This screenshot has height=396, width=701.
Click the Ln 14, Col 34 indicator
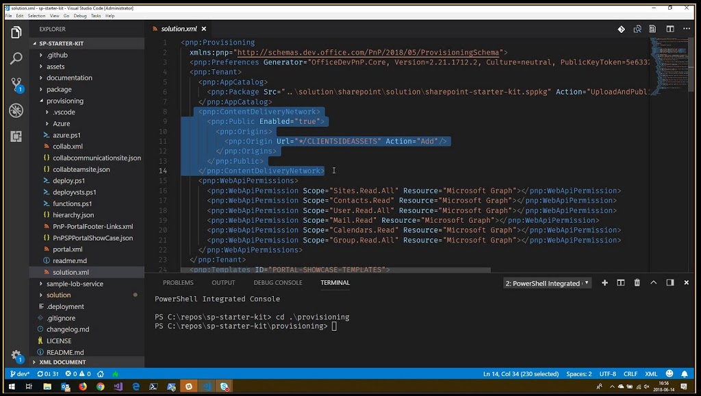click(x=521, y=374)
